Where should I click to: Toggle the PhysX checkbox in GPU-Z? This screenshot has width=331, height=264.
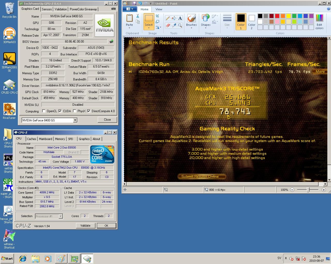74,111
